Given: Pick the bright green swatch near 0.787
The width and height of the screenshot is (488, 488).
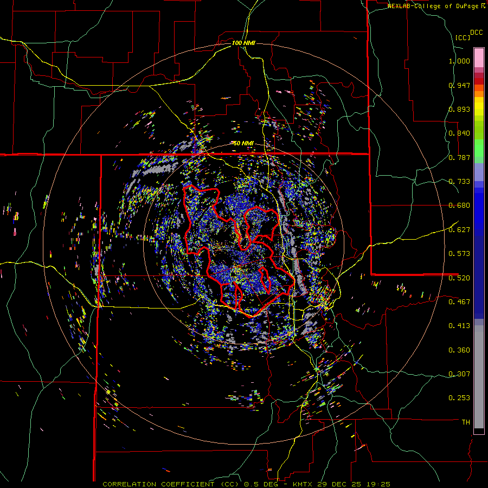Looking at the screenshot, I should pos(479,148).
